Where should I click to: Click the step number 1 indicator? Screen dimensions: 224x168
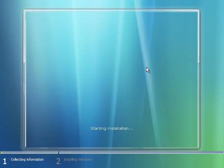(5, 161)
